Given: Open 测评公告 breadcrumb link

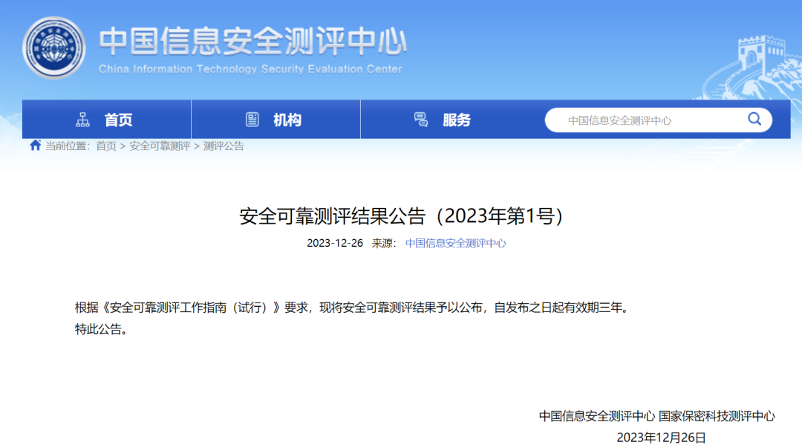Looking at the screenshot, I should 224,146.
